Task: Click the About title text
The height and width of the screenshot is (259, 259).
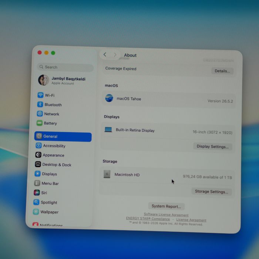Action: (x=130, y=55)
